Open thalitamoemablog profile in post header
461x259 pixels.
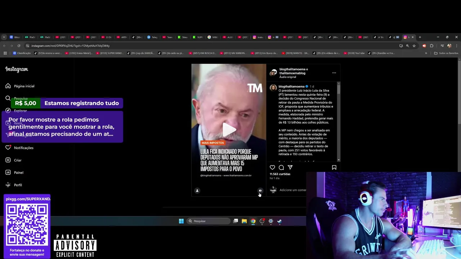[x=292, y=73]
